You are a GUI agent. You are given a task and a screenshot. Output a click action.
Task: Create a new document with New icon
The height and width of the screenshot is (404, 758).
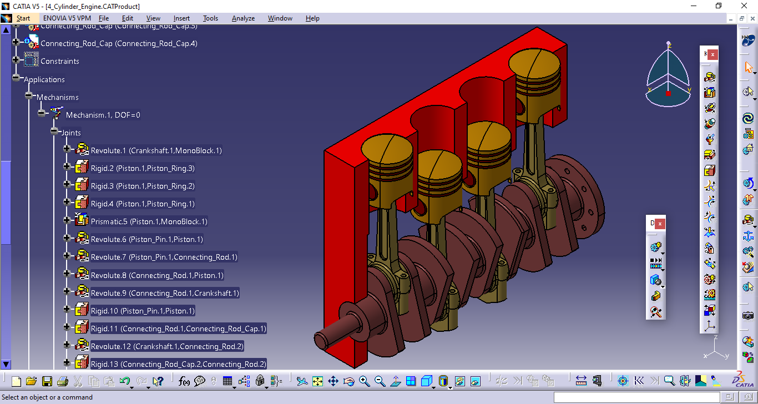tap(16, 381)
